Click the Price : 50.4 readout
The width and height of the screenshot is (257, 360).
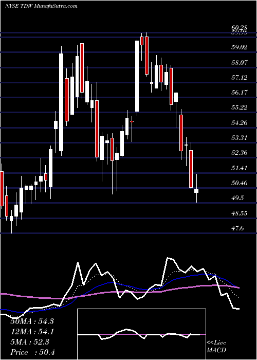tap(32, 352)
